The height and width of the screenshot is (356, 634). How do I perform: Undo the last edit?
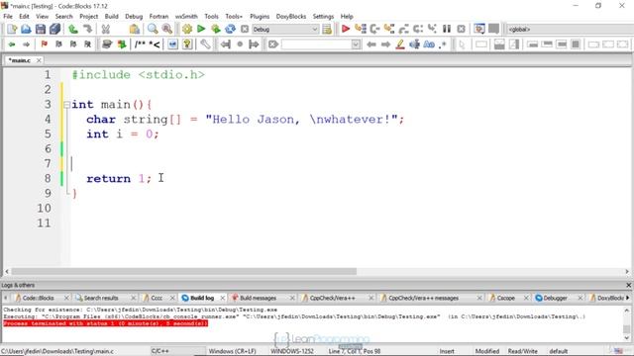click(73, 29)
